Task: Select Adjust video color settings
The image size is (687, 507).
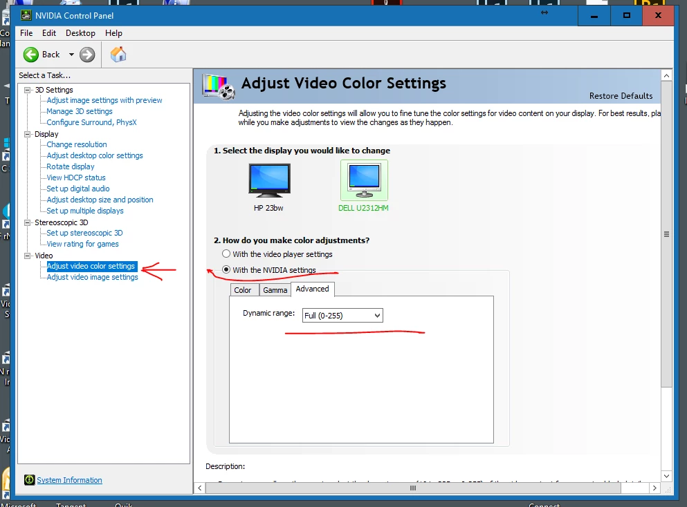Action: 91,266
